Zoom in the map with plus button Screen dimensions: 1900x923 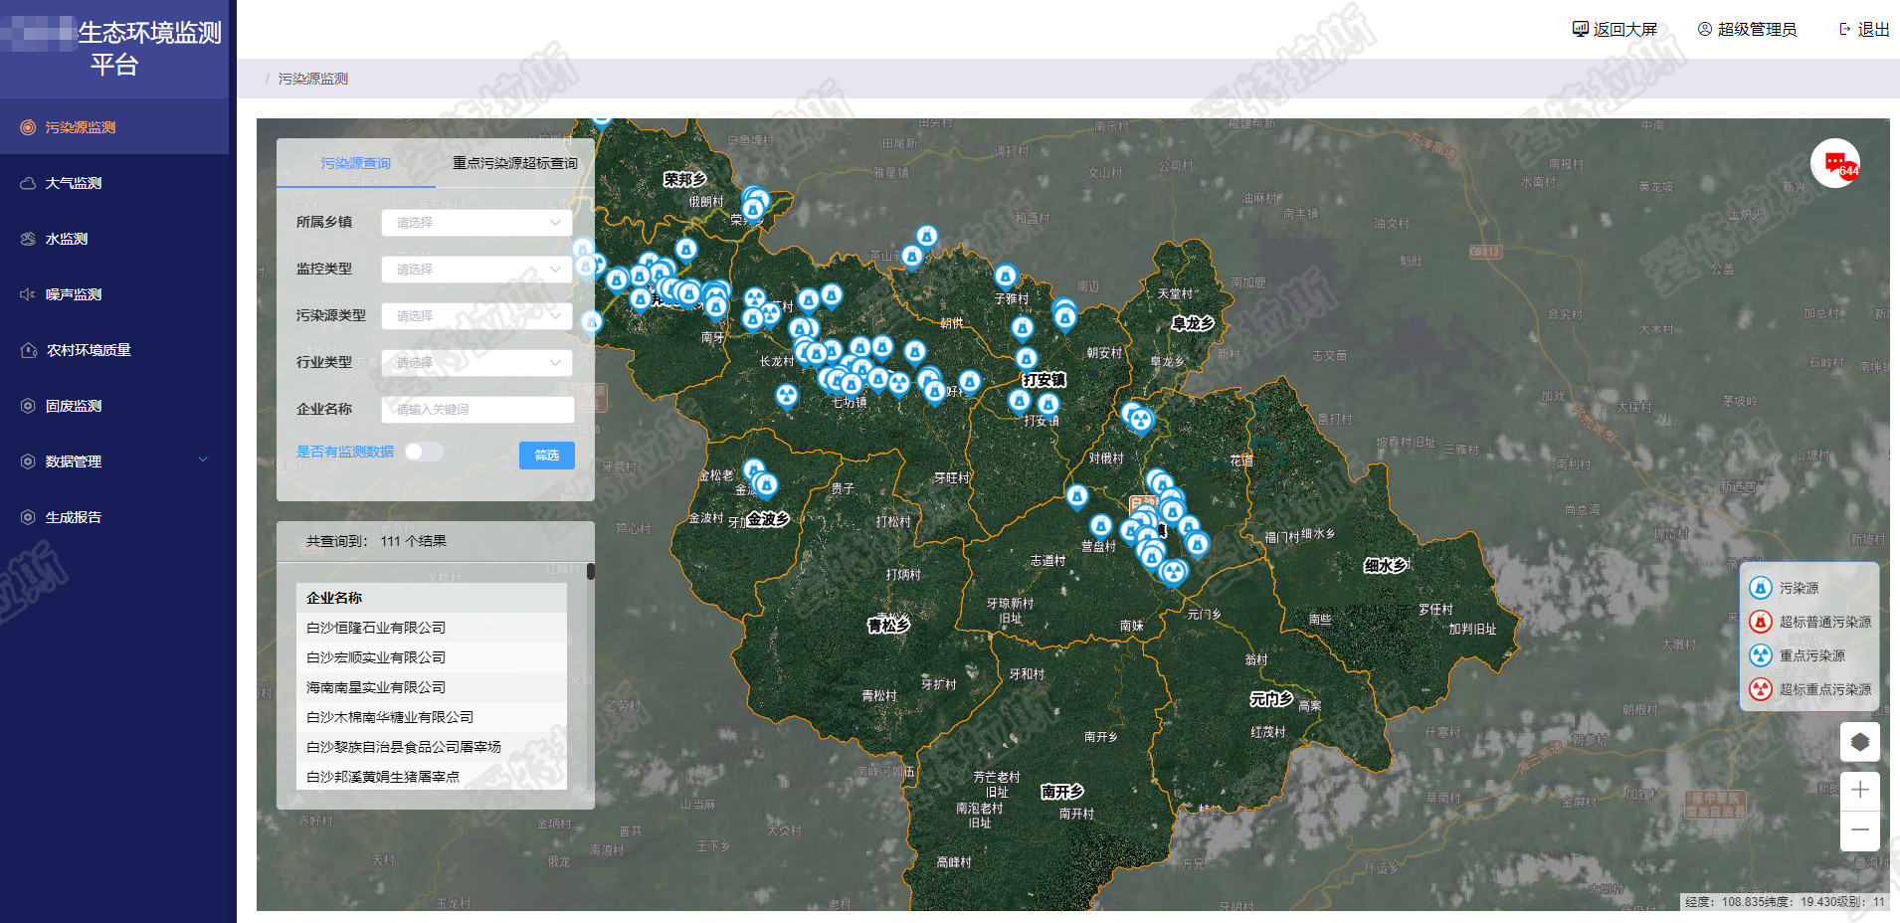coord(1859,791)
